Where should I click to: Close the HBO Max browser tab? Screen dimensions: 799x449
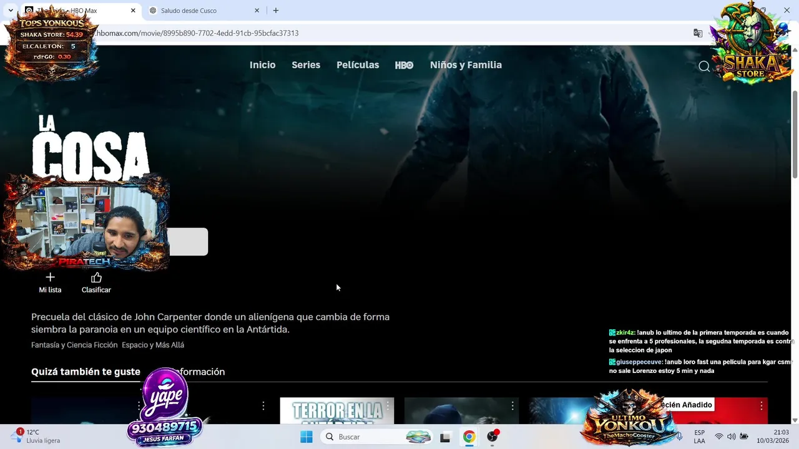(133, 11)
